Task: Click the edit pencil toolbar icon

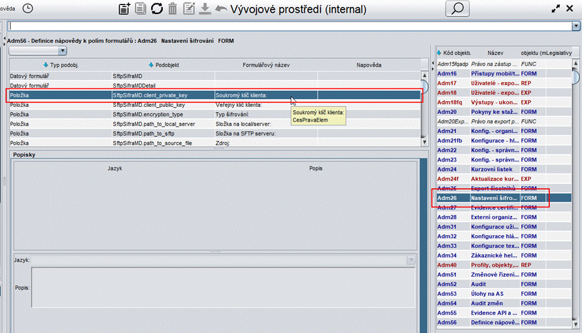Action: click(189, 9)
